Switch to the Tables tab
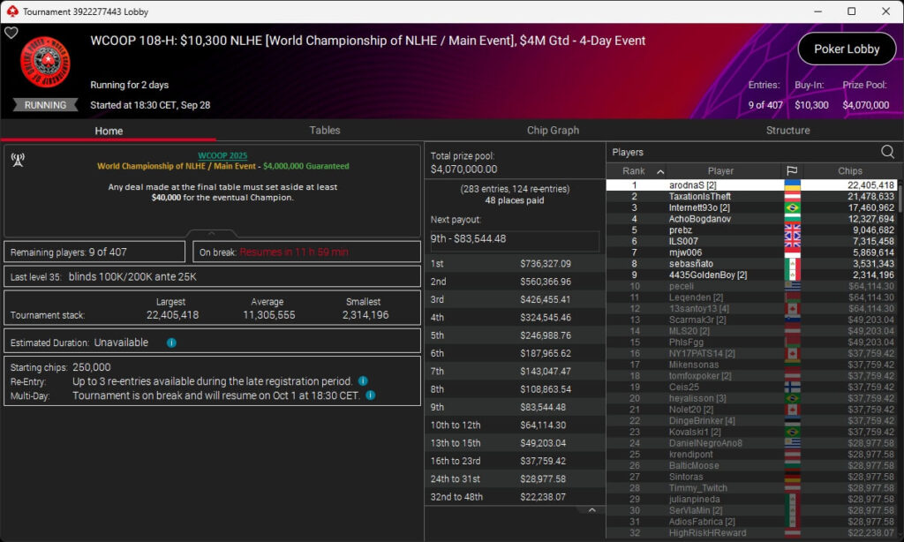The width and height of the screenshot is (904, 542). (324, 130)
